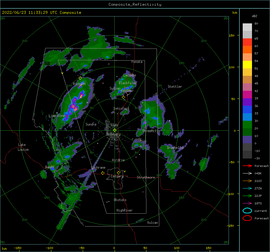This screenshot has width=270, height=252.
Task: Click the yellow diamond marker above Calgary
Action: (118, 173)
